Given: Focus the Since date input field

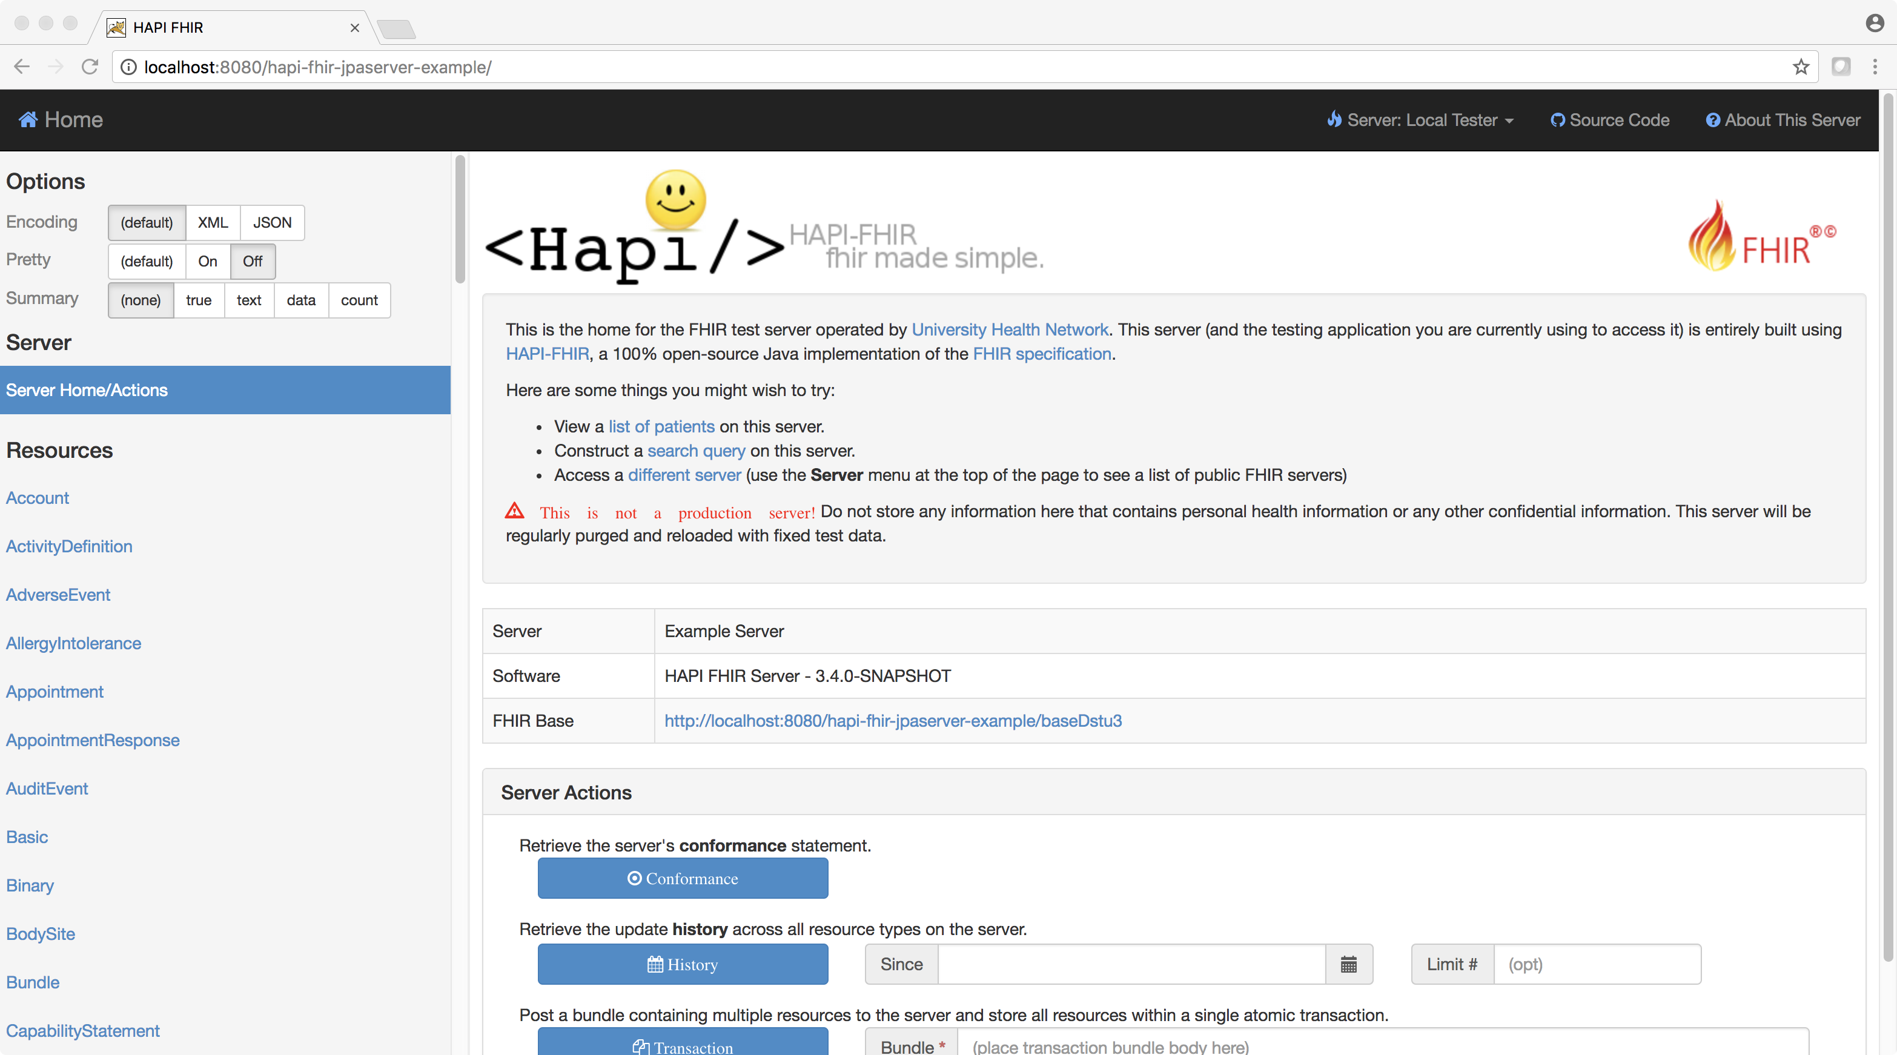Looking at the screenshot, I should (1132, 964).
